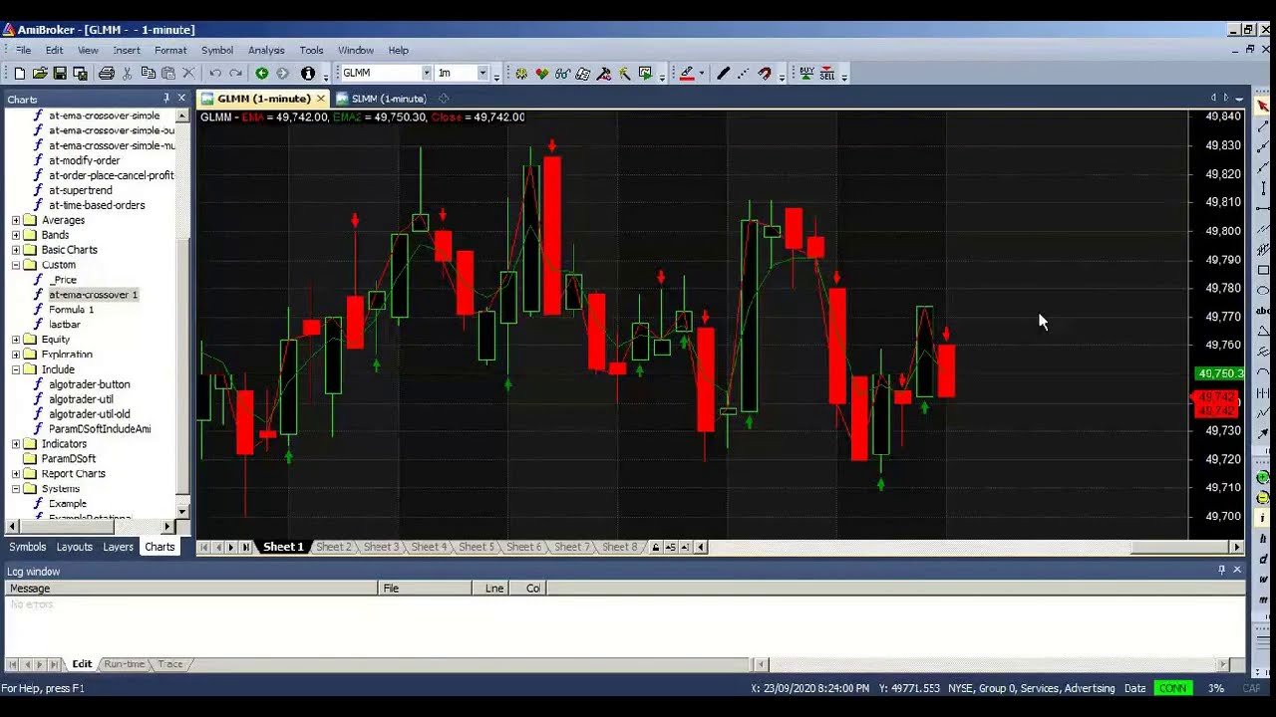Viewport: 1276px width, 717px height.
Task: Click the Undo arrow icon
Action: 215,74
